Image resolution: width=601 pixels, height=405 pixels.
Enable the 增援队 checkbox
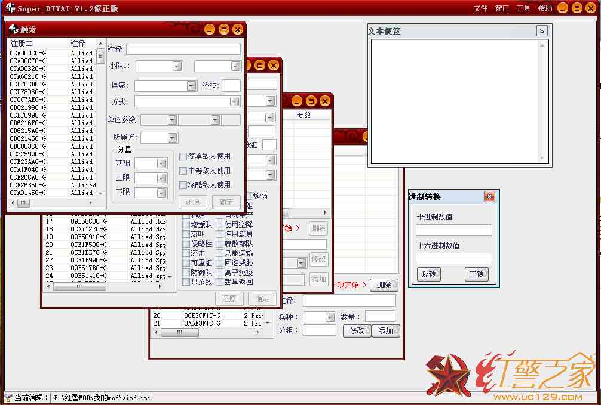tap(186, 225)
